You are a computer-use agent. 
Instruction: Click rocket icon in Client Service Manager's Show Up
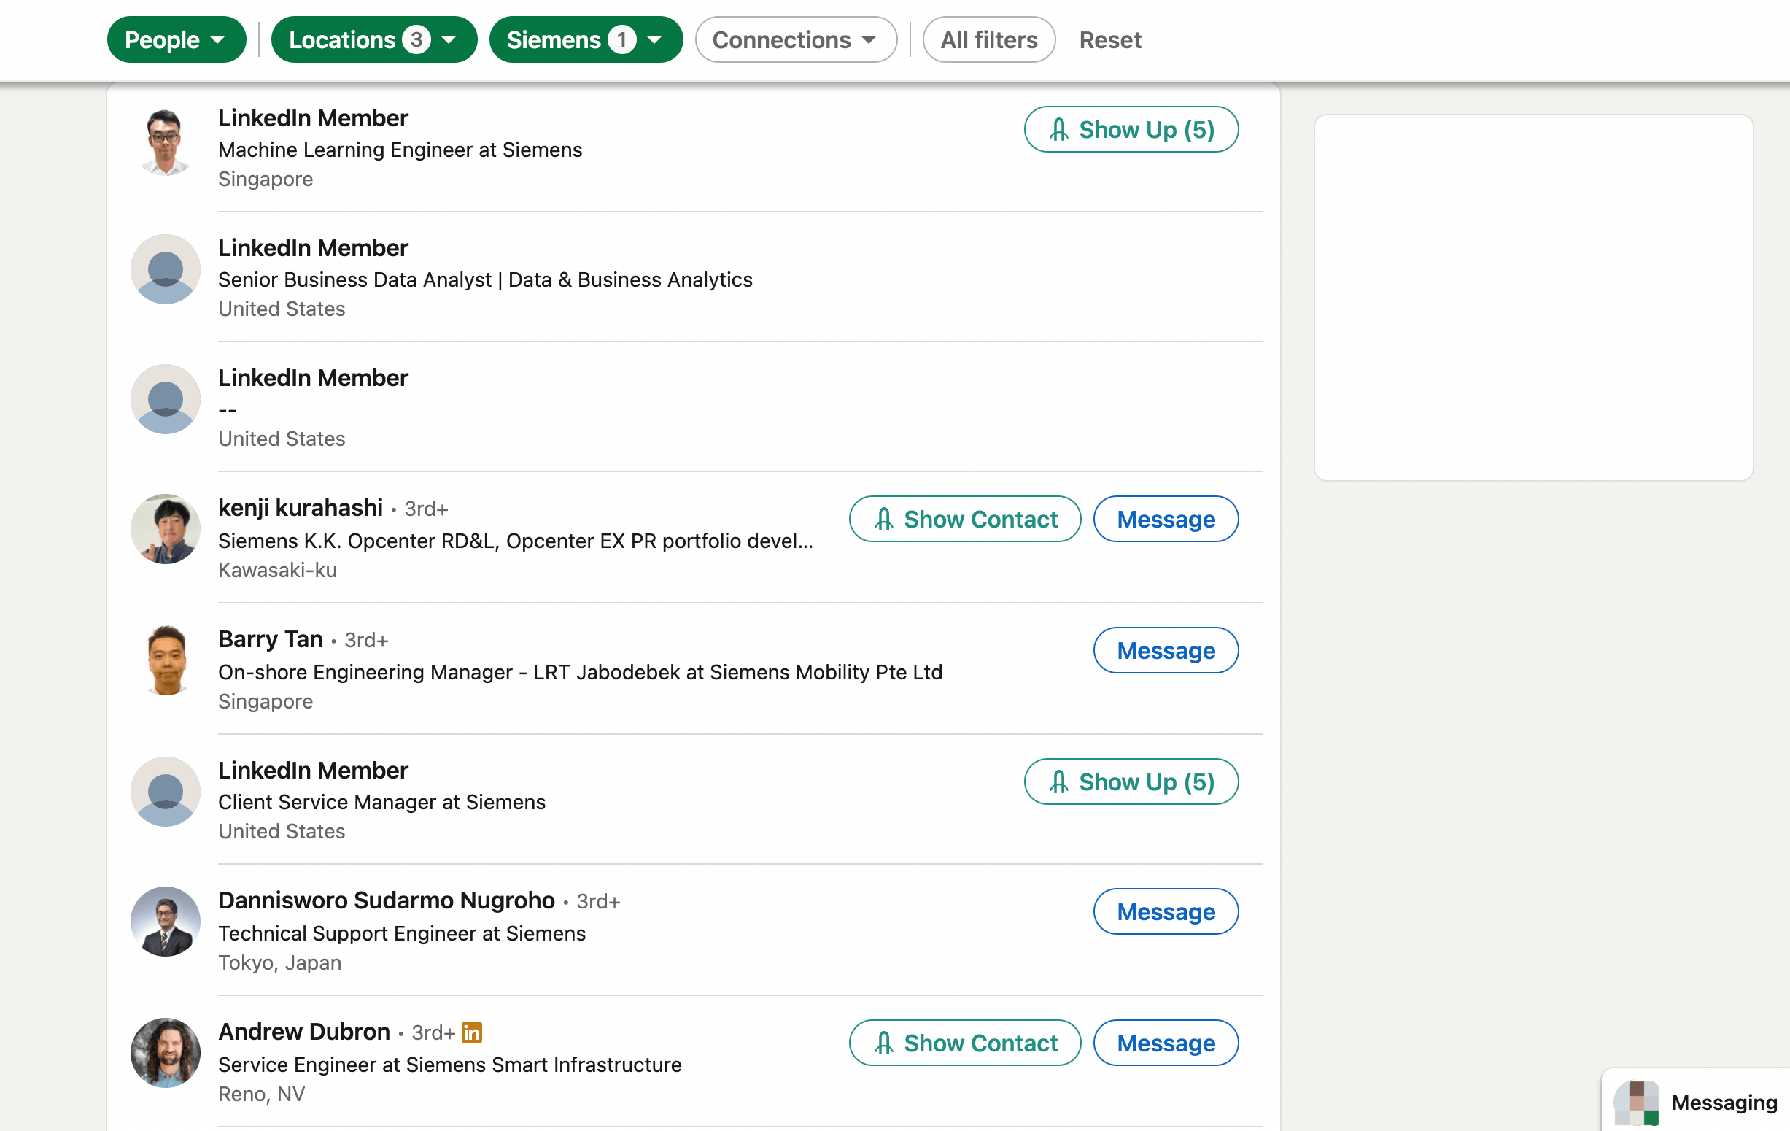coord(1059,781)
